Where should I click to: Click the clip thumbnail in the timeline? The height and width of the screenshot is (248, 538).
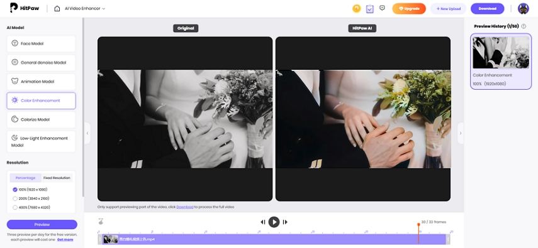click(111, 239)
